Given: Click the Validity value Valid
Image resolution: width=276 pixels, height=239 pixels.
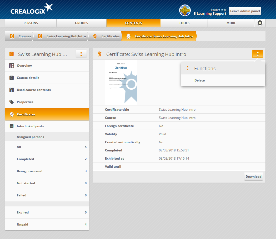Looking at the screenshot, I should coord(162,134).
